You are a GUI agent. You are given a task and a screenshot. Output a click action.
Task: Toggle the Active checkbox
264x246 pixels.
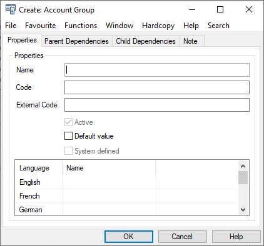pos(68,122)
